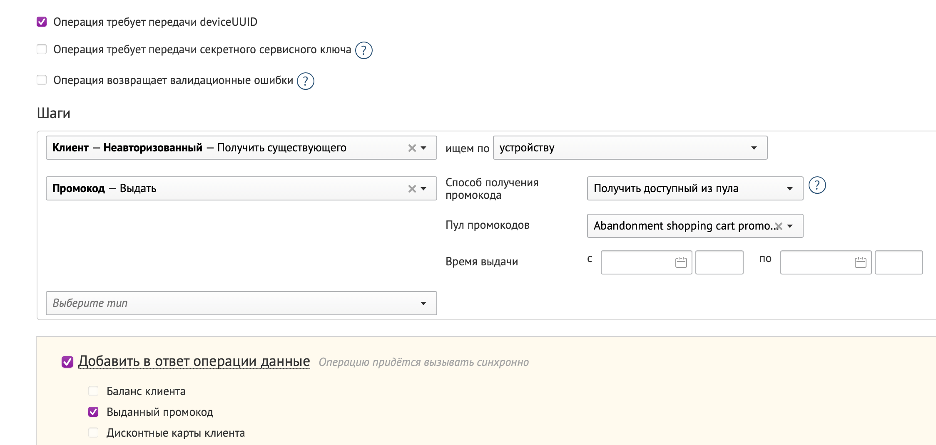Open the 'ищем по' устройству dropdown

[630, 148]
